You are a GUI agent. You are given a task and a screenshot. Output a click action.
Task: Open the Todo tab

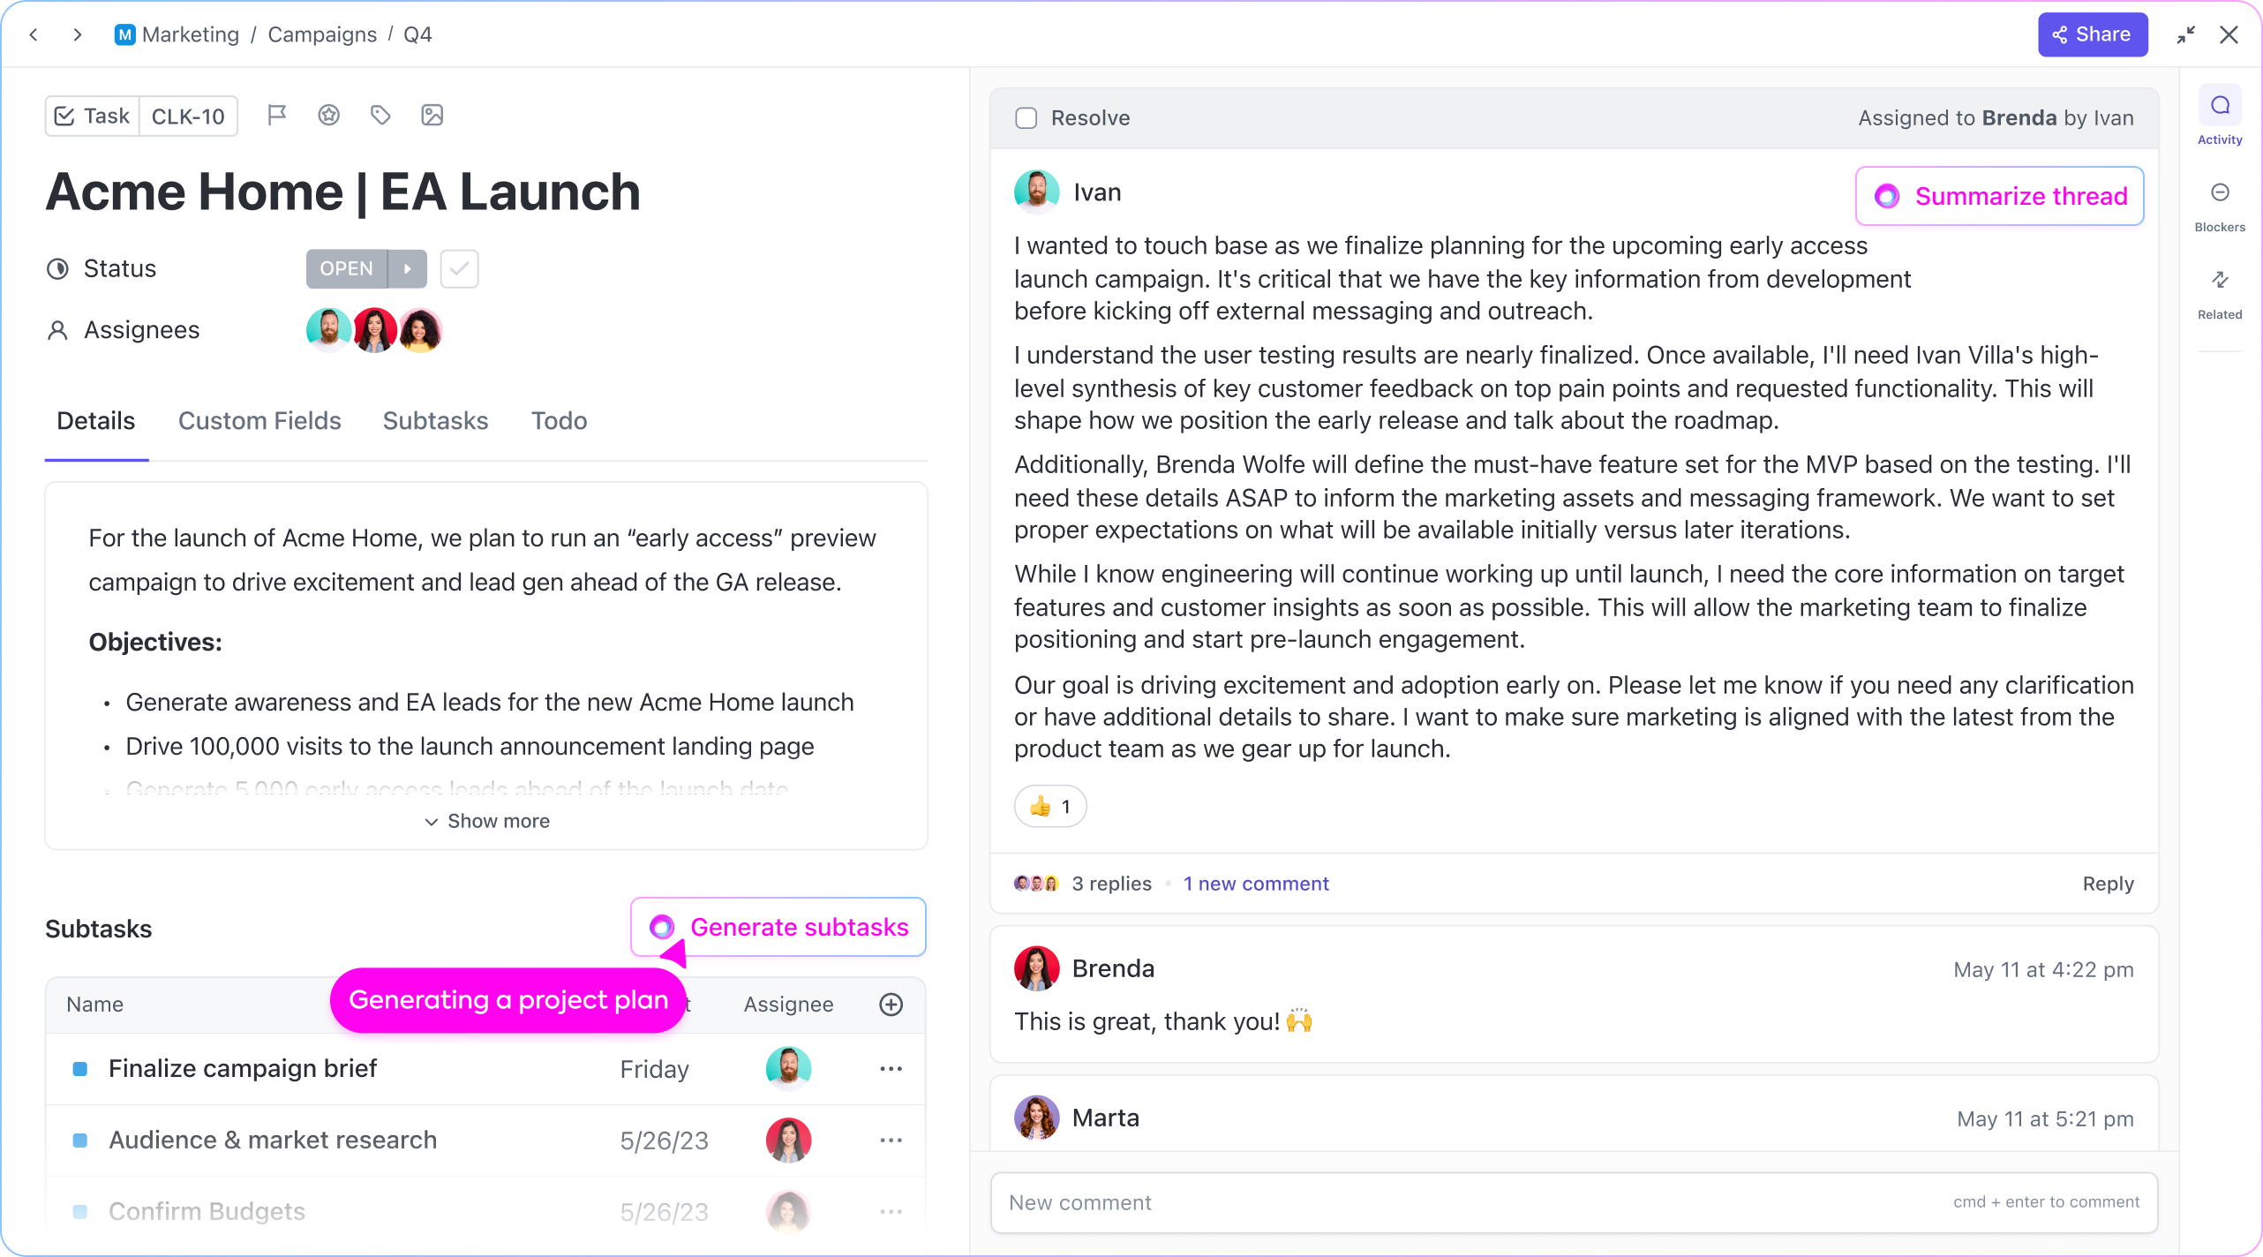(x=559, y=421)
